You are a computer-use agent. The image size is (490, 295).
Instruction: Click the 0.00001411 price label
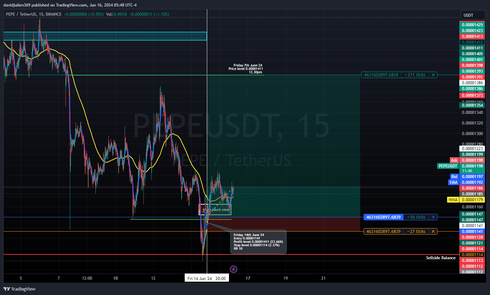coord(472,48)
